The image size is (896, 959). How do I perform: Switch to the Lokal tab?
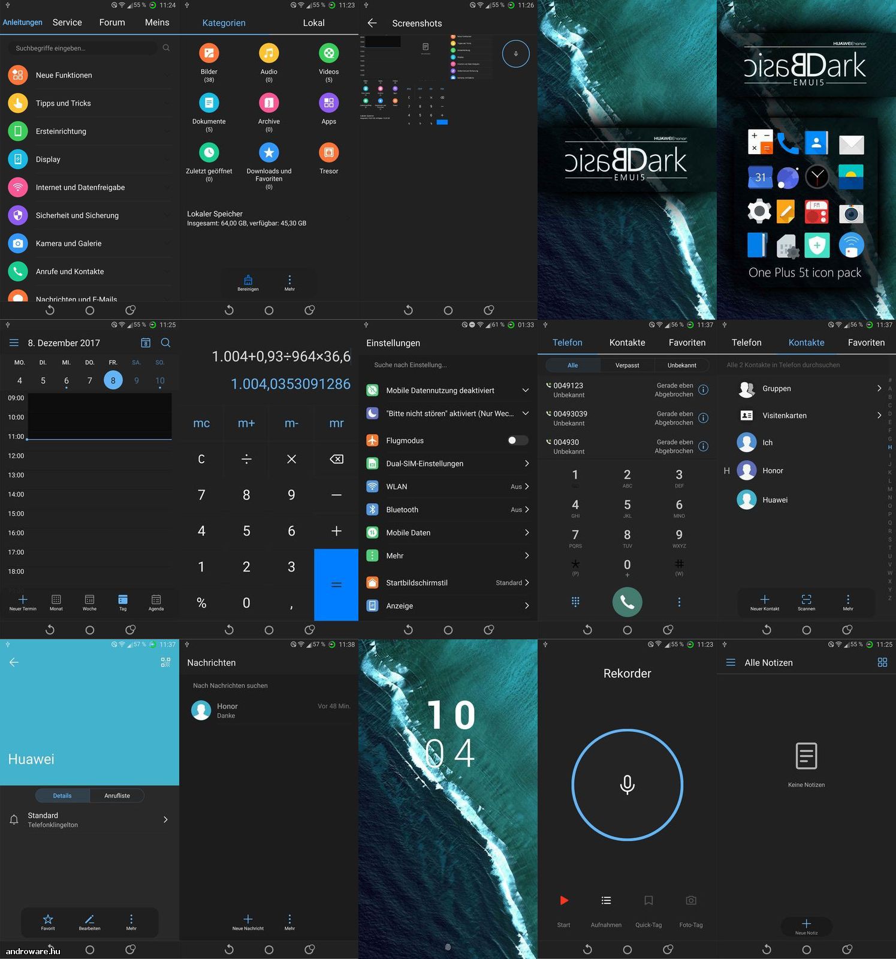coord(313,23)
